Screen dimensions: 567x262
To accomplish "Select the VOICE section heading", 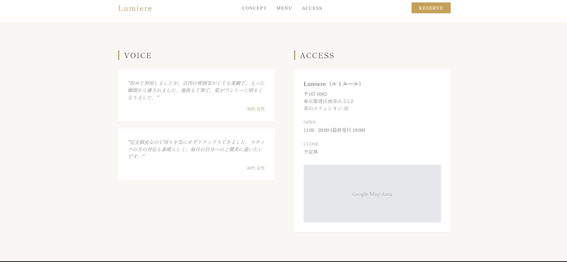I will point(138,55).
